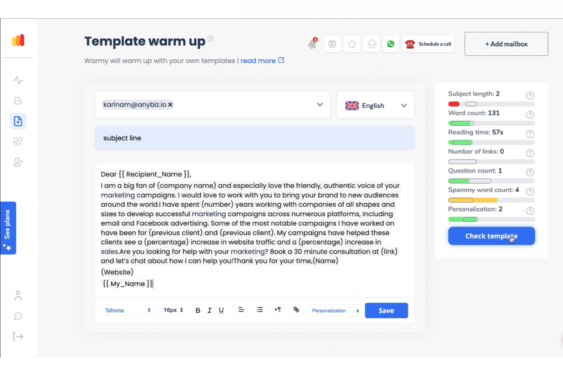Open the activity dashboard from the sidebar

tap(18, 80)
